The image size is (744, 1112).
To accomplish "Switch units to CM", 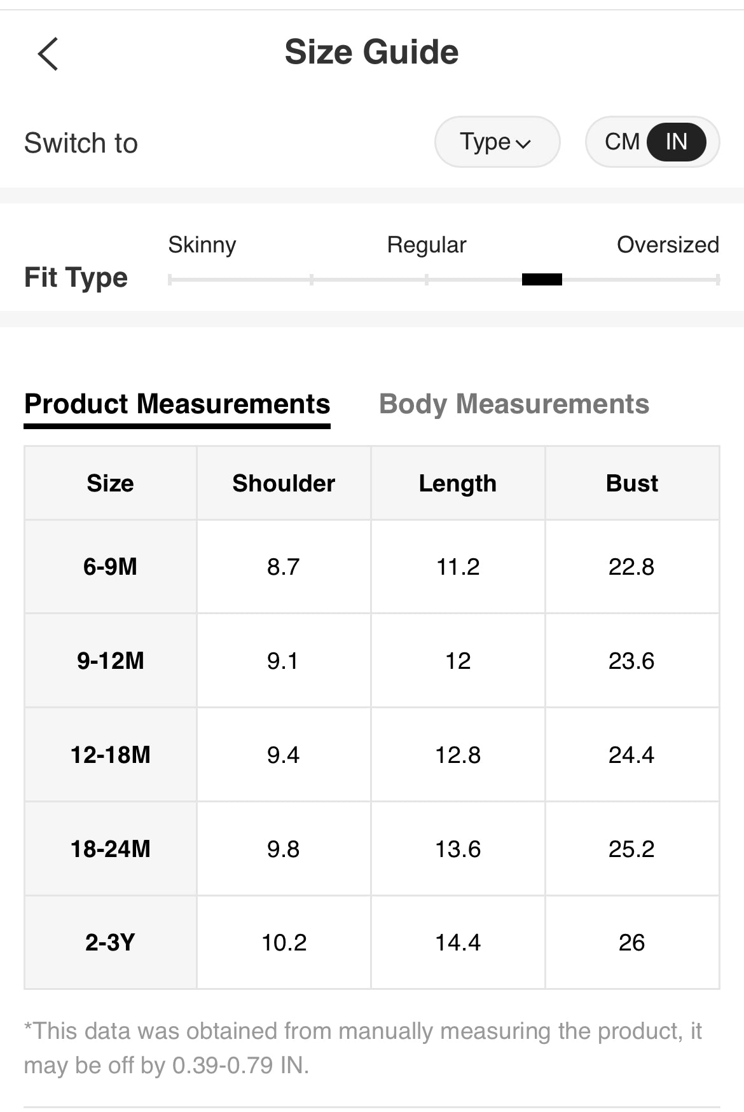I will (621, 142).
